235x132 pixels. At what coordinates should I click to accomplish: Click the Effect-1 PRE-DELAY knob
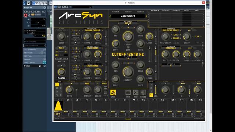(x=165, y=36)
